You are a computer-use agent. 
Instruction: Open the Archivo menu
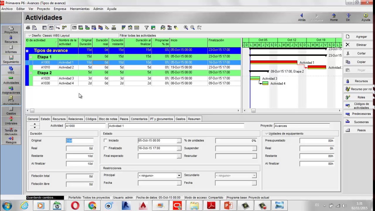pyautogui.click(x=7, y=9)
